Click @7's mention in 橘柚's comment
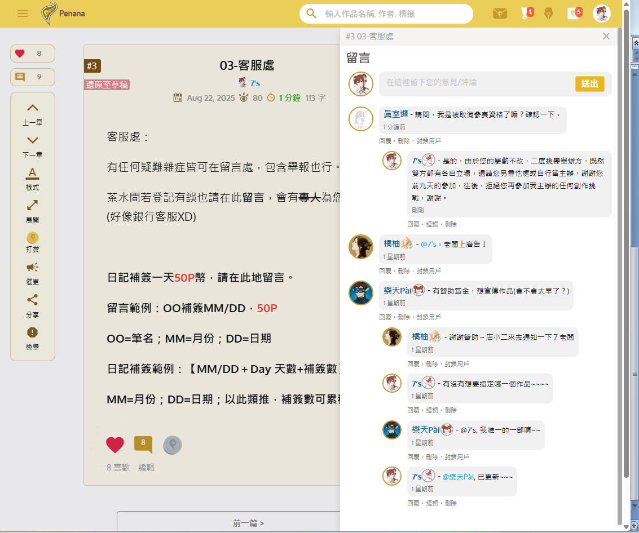 428,245
